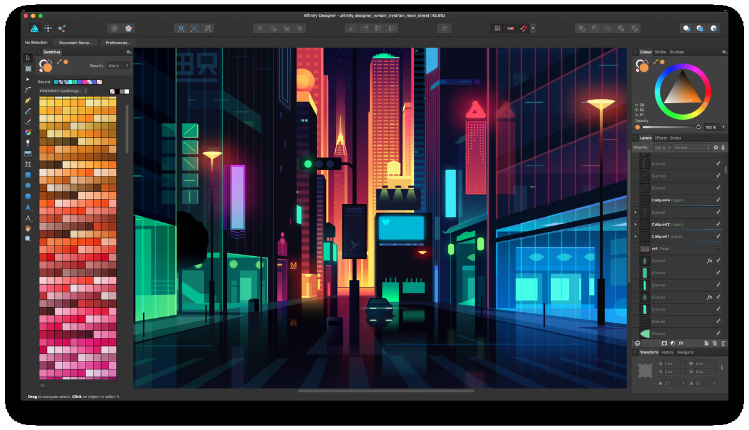Click the X position field

point(673,363)
